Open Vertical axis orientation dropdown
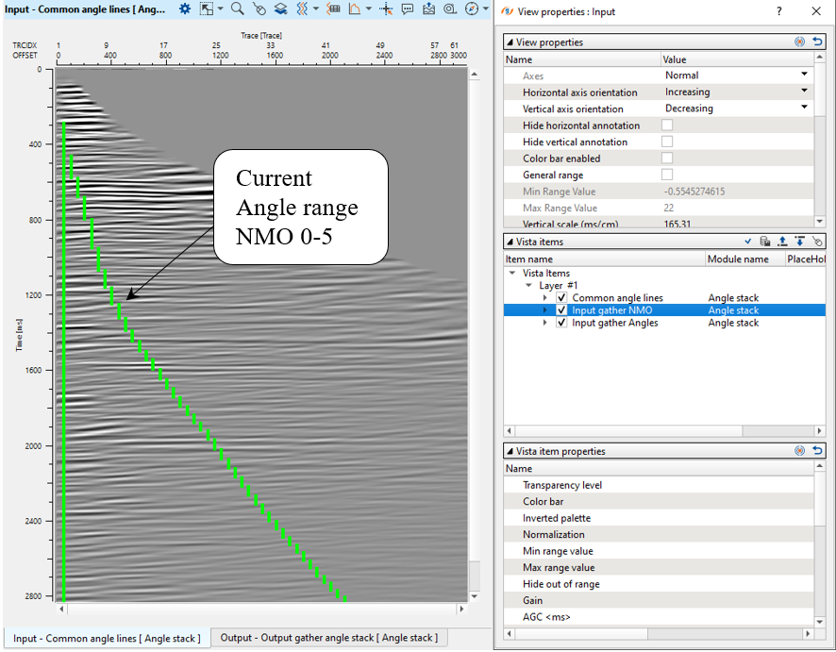Viewport: 836px width, 652px height. [804, 109]
